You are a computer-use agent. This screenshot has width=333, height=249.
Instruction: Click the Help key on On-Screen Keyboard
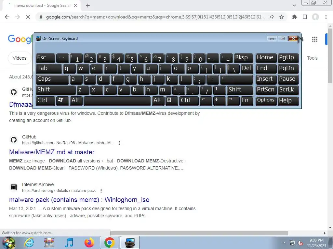(x=288, y=101)
